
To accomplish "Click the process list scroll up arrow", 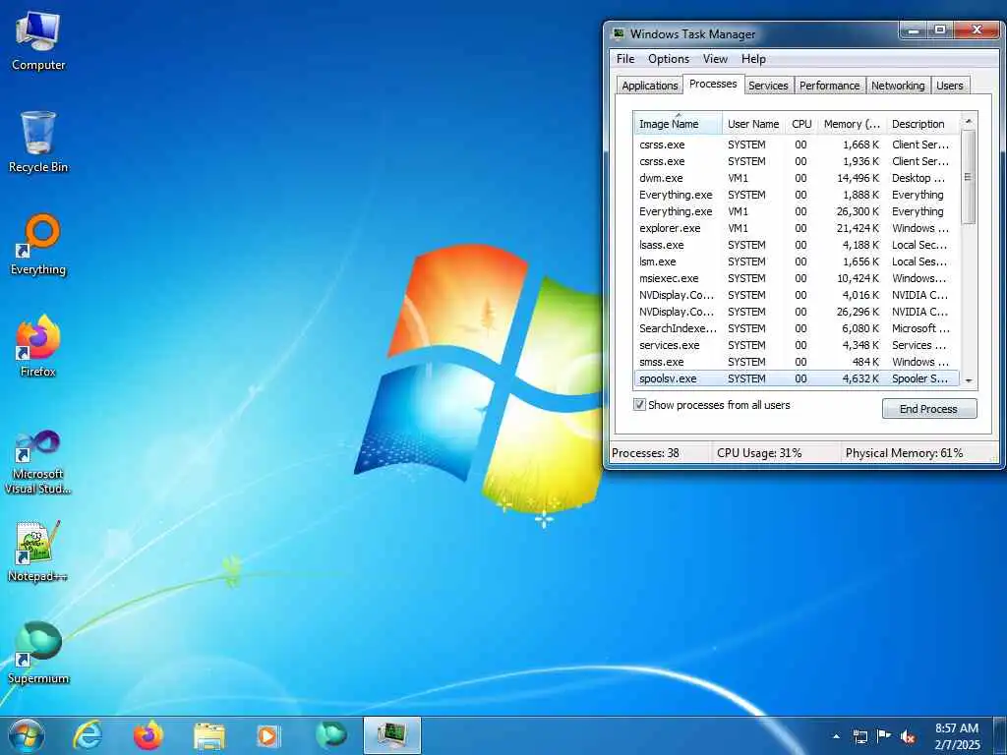I will [969, 121].
